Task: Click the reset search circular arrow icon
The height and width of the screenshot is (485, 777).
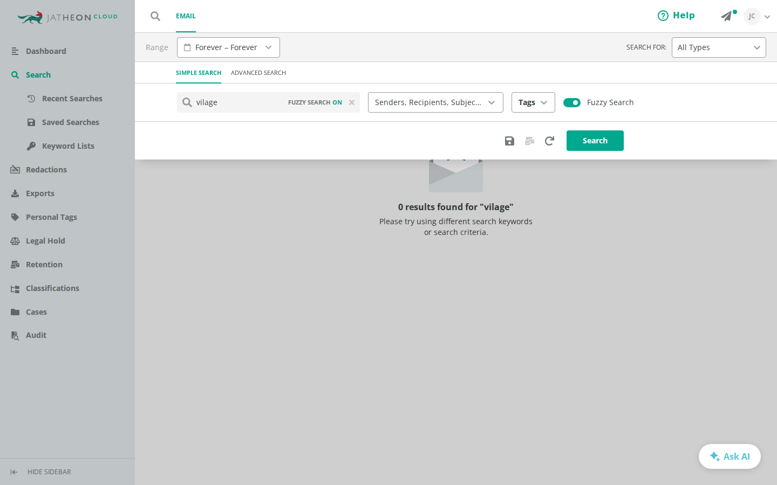Action: [x=549, y=141]
